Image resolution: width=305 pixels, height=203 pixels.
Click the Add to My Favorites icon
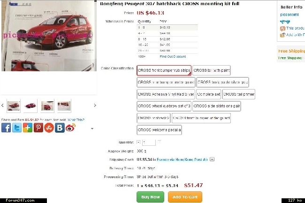pyautogui.click(x=282, y=35)
